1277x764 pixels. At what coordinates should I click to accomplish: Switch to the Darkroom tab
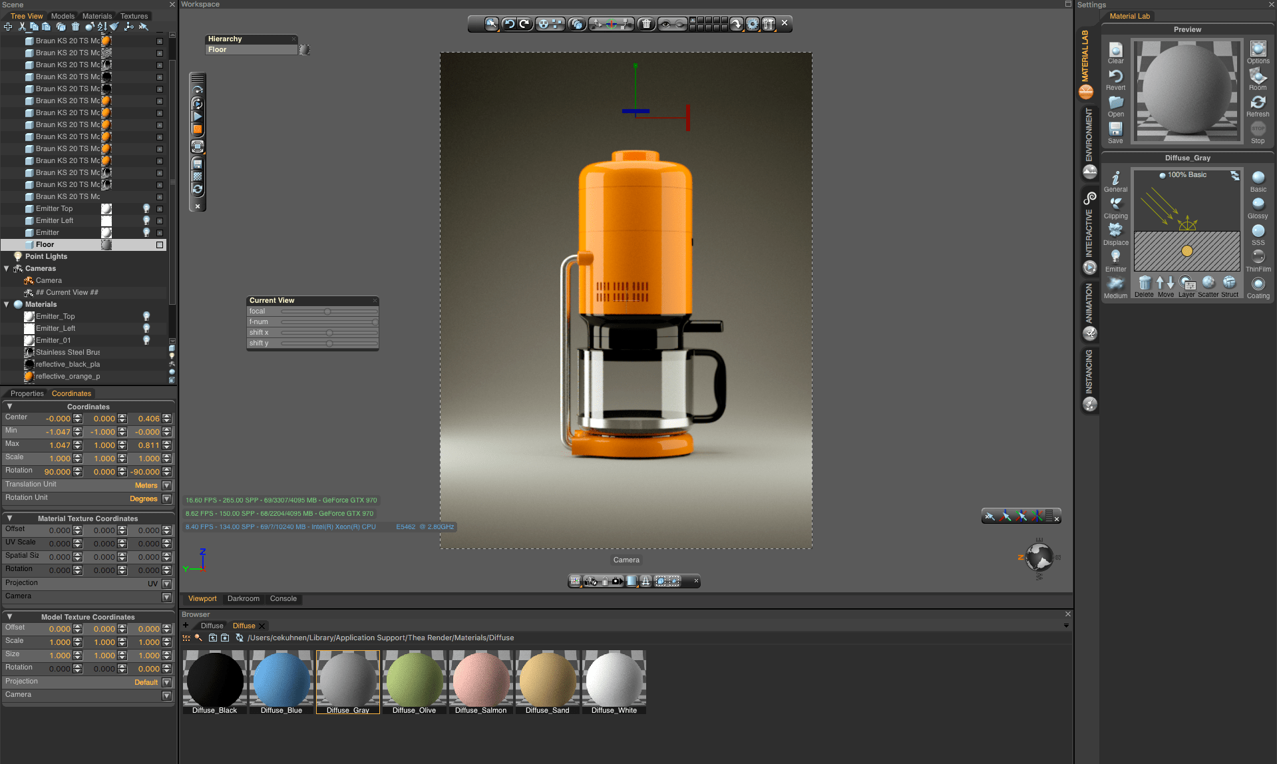244,598
